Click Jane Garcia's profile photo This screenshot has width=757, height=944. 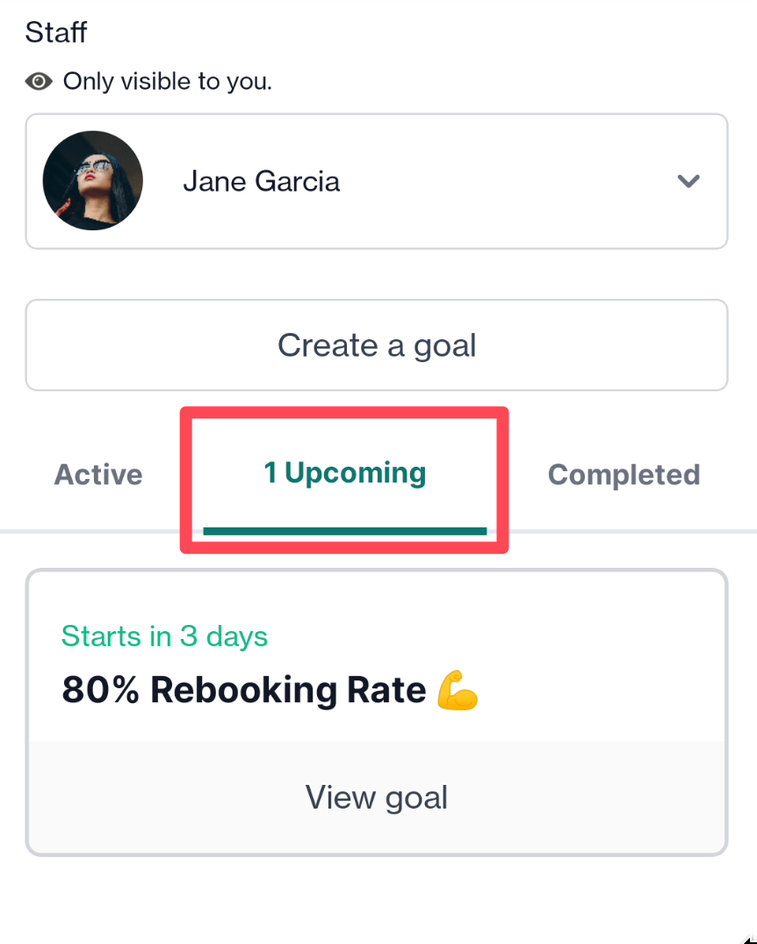tap(93, 180)
